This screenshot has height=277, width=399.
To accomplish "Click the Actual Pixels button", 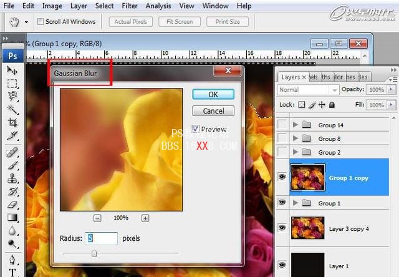I will (x=131, y=22).
